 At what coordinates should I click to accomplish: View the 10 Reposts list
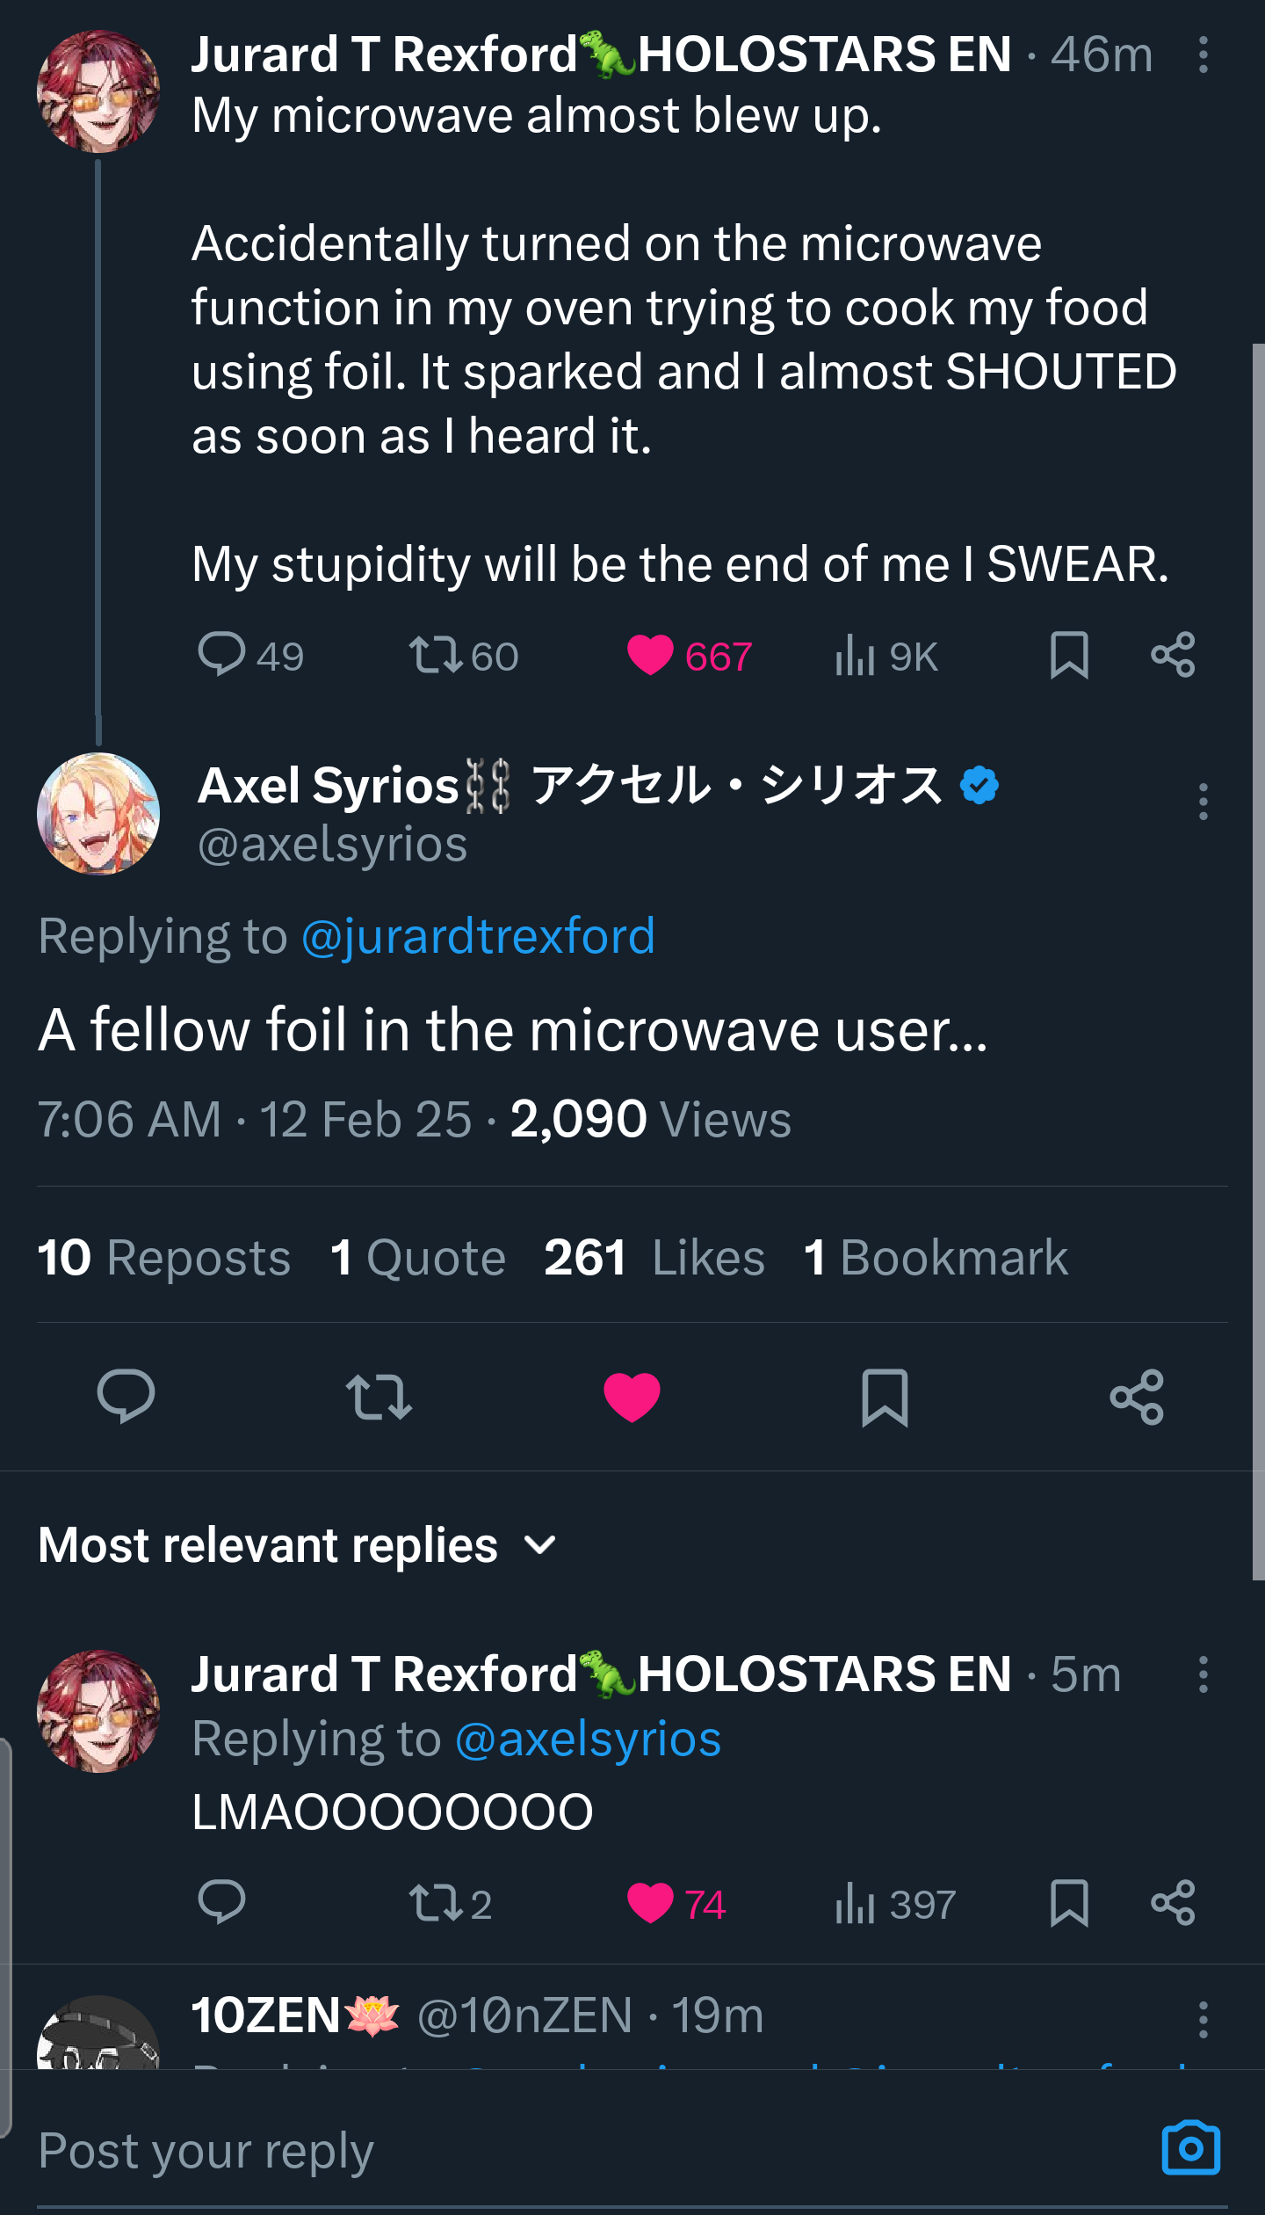pos(164,1257)
